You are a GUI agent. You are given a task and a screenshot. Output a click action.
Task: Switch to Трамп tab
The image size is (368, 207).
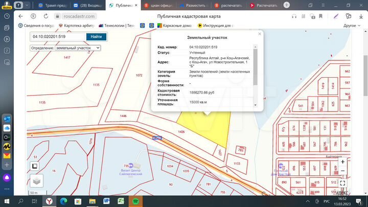click(x=53, y=5)
